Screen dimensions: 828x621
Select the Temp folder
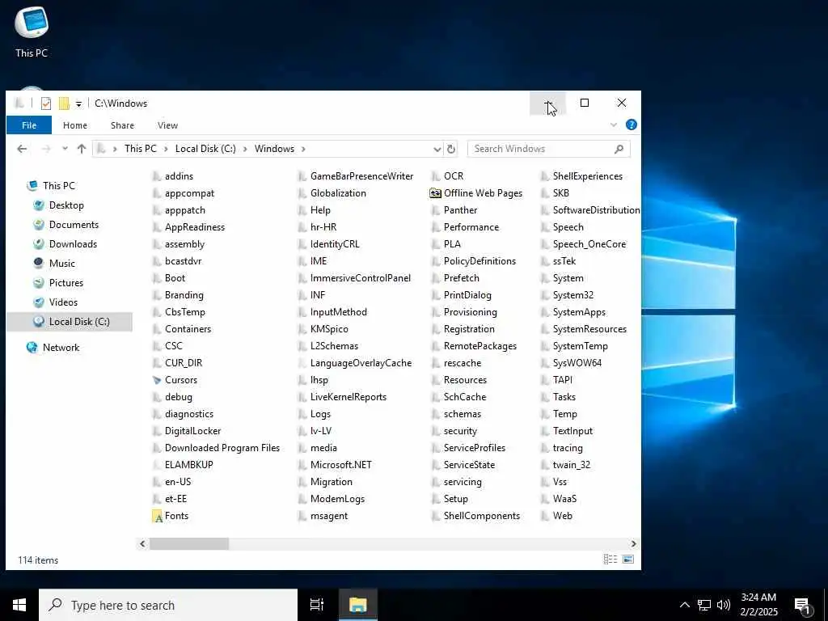560,414
